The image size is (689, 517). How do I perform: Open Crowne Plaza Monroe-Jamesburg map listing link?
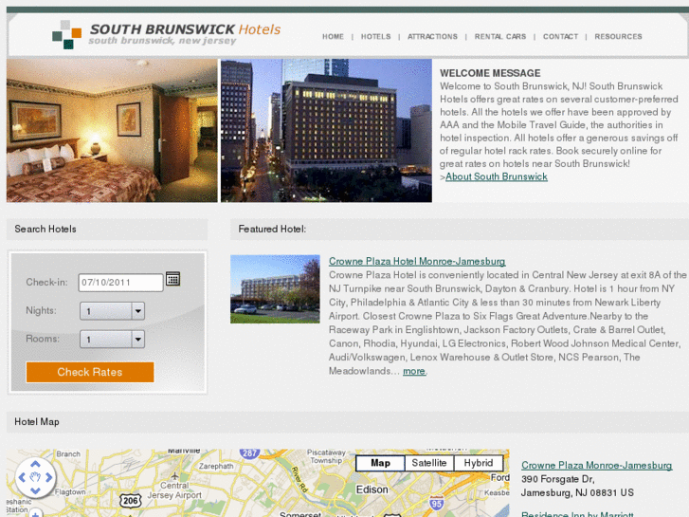(597, 466)
